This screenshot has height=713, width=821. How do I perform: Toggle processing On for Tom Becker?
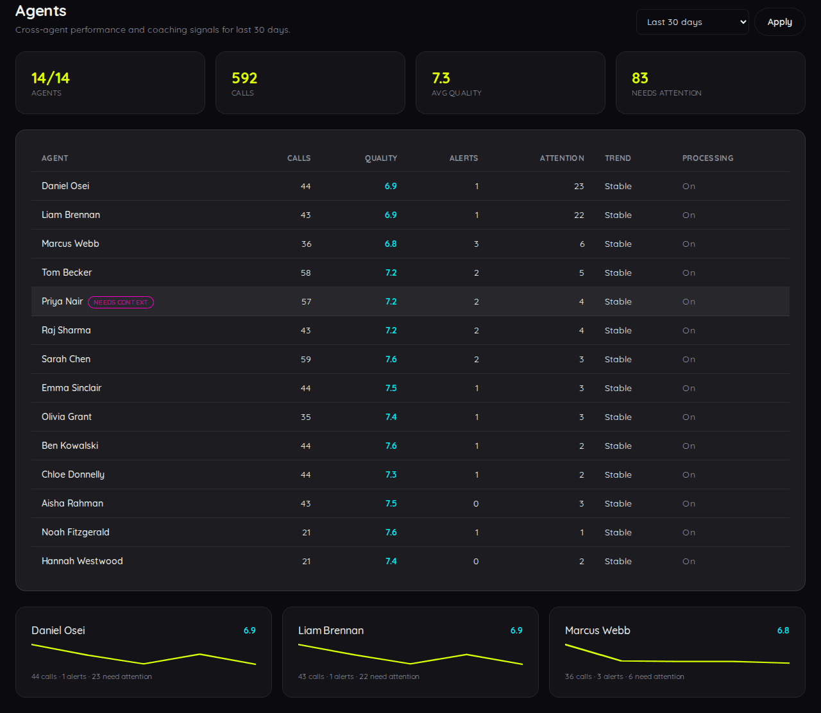(x=689, y=273)
